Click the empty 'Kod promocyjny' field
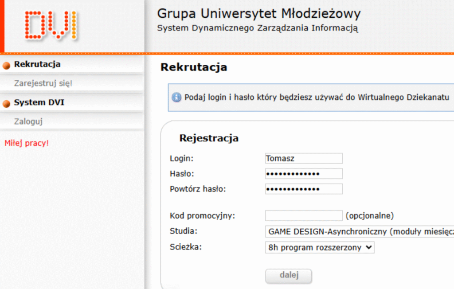Image resolution: width=454 pixels, height=289 pixels. pyautogui.click(x=304, y=216)
